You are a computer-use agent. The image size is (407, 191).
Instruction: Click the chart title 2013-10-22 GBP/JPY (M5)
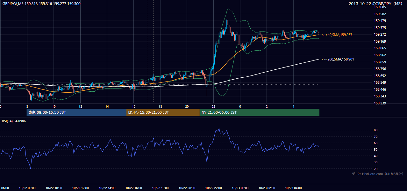point(376,4)
